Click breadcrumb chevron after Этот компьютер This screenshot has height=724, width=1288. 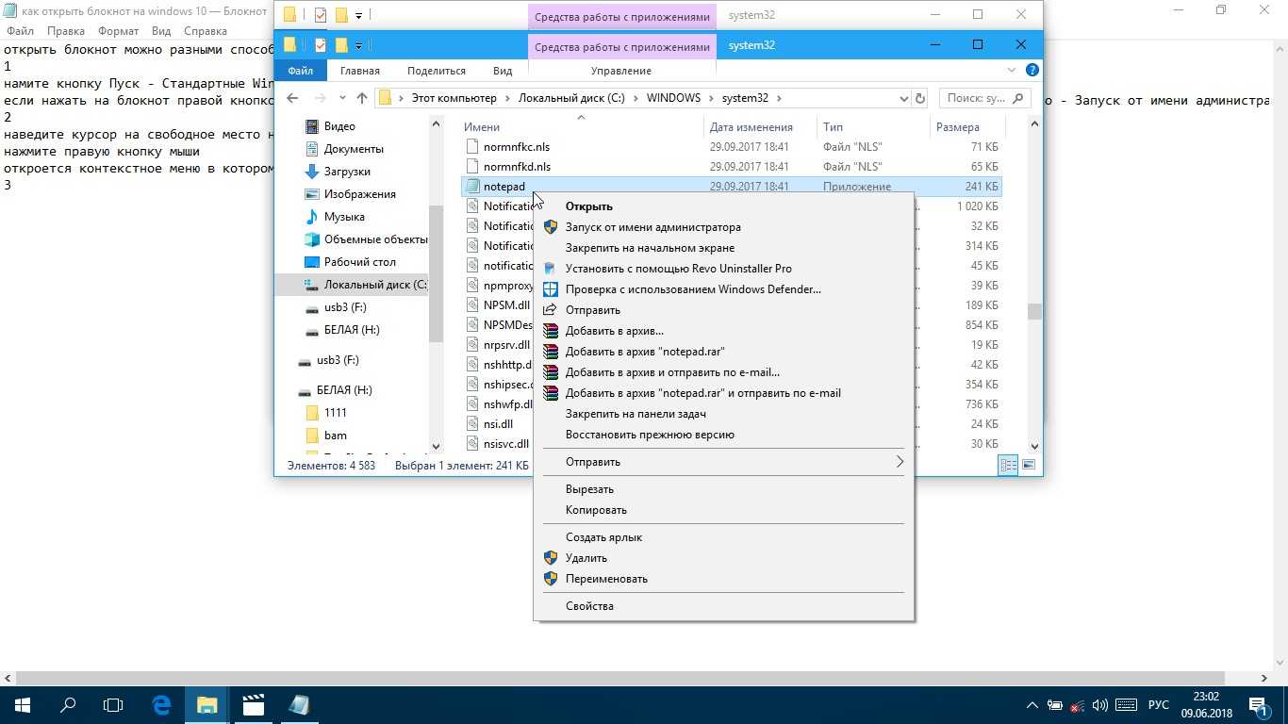506,98
